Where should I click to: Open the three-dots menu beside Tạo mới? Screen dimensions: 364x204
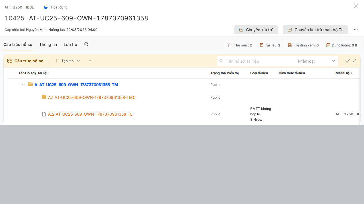[89, 61]
